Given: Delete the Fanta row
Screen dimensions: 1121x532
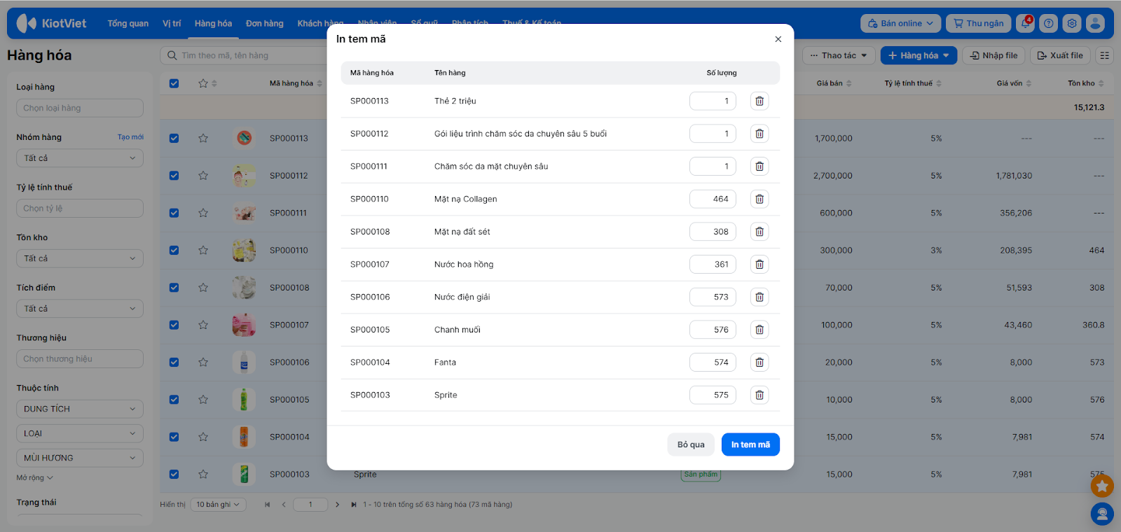Looking at the screenshot, I should tap(759, 362).
